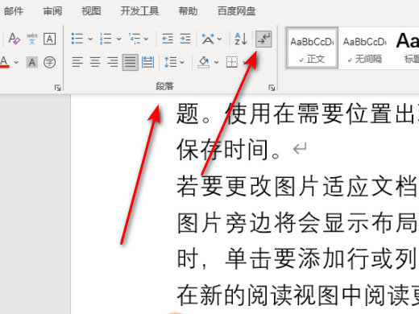The image size is (419, 314).
Task: Expand Shading color dropdown
Action: 216,63
